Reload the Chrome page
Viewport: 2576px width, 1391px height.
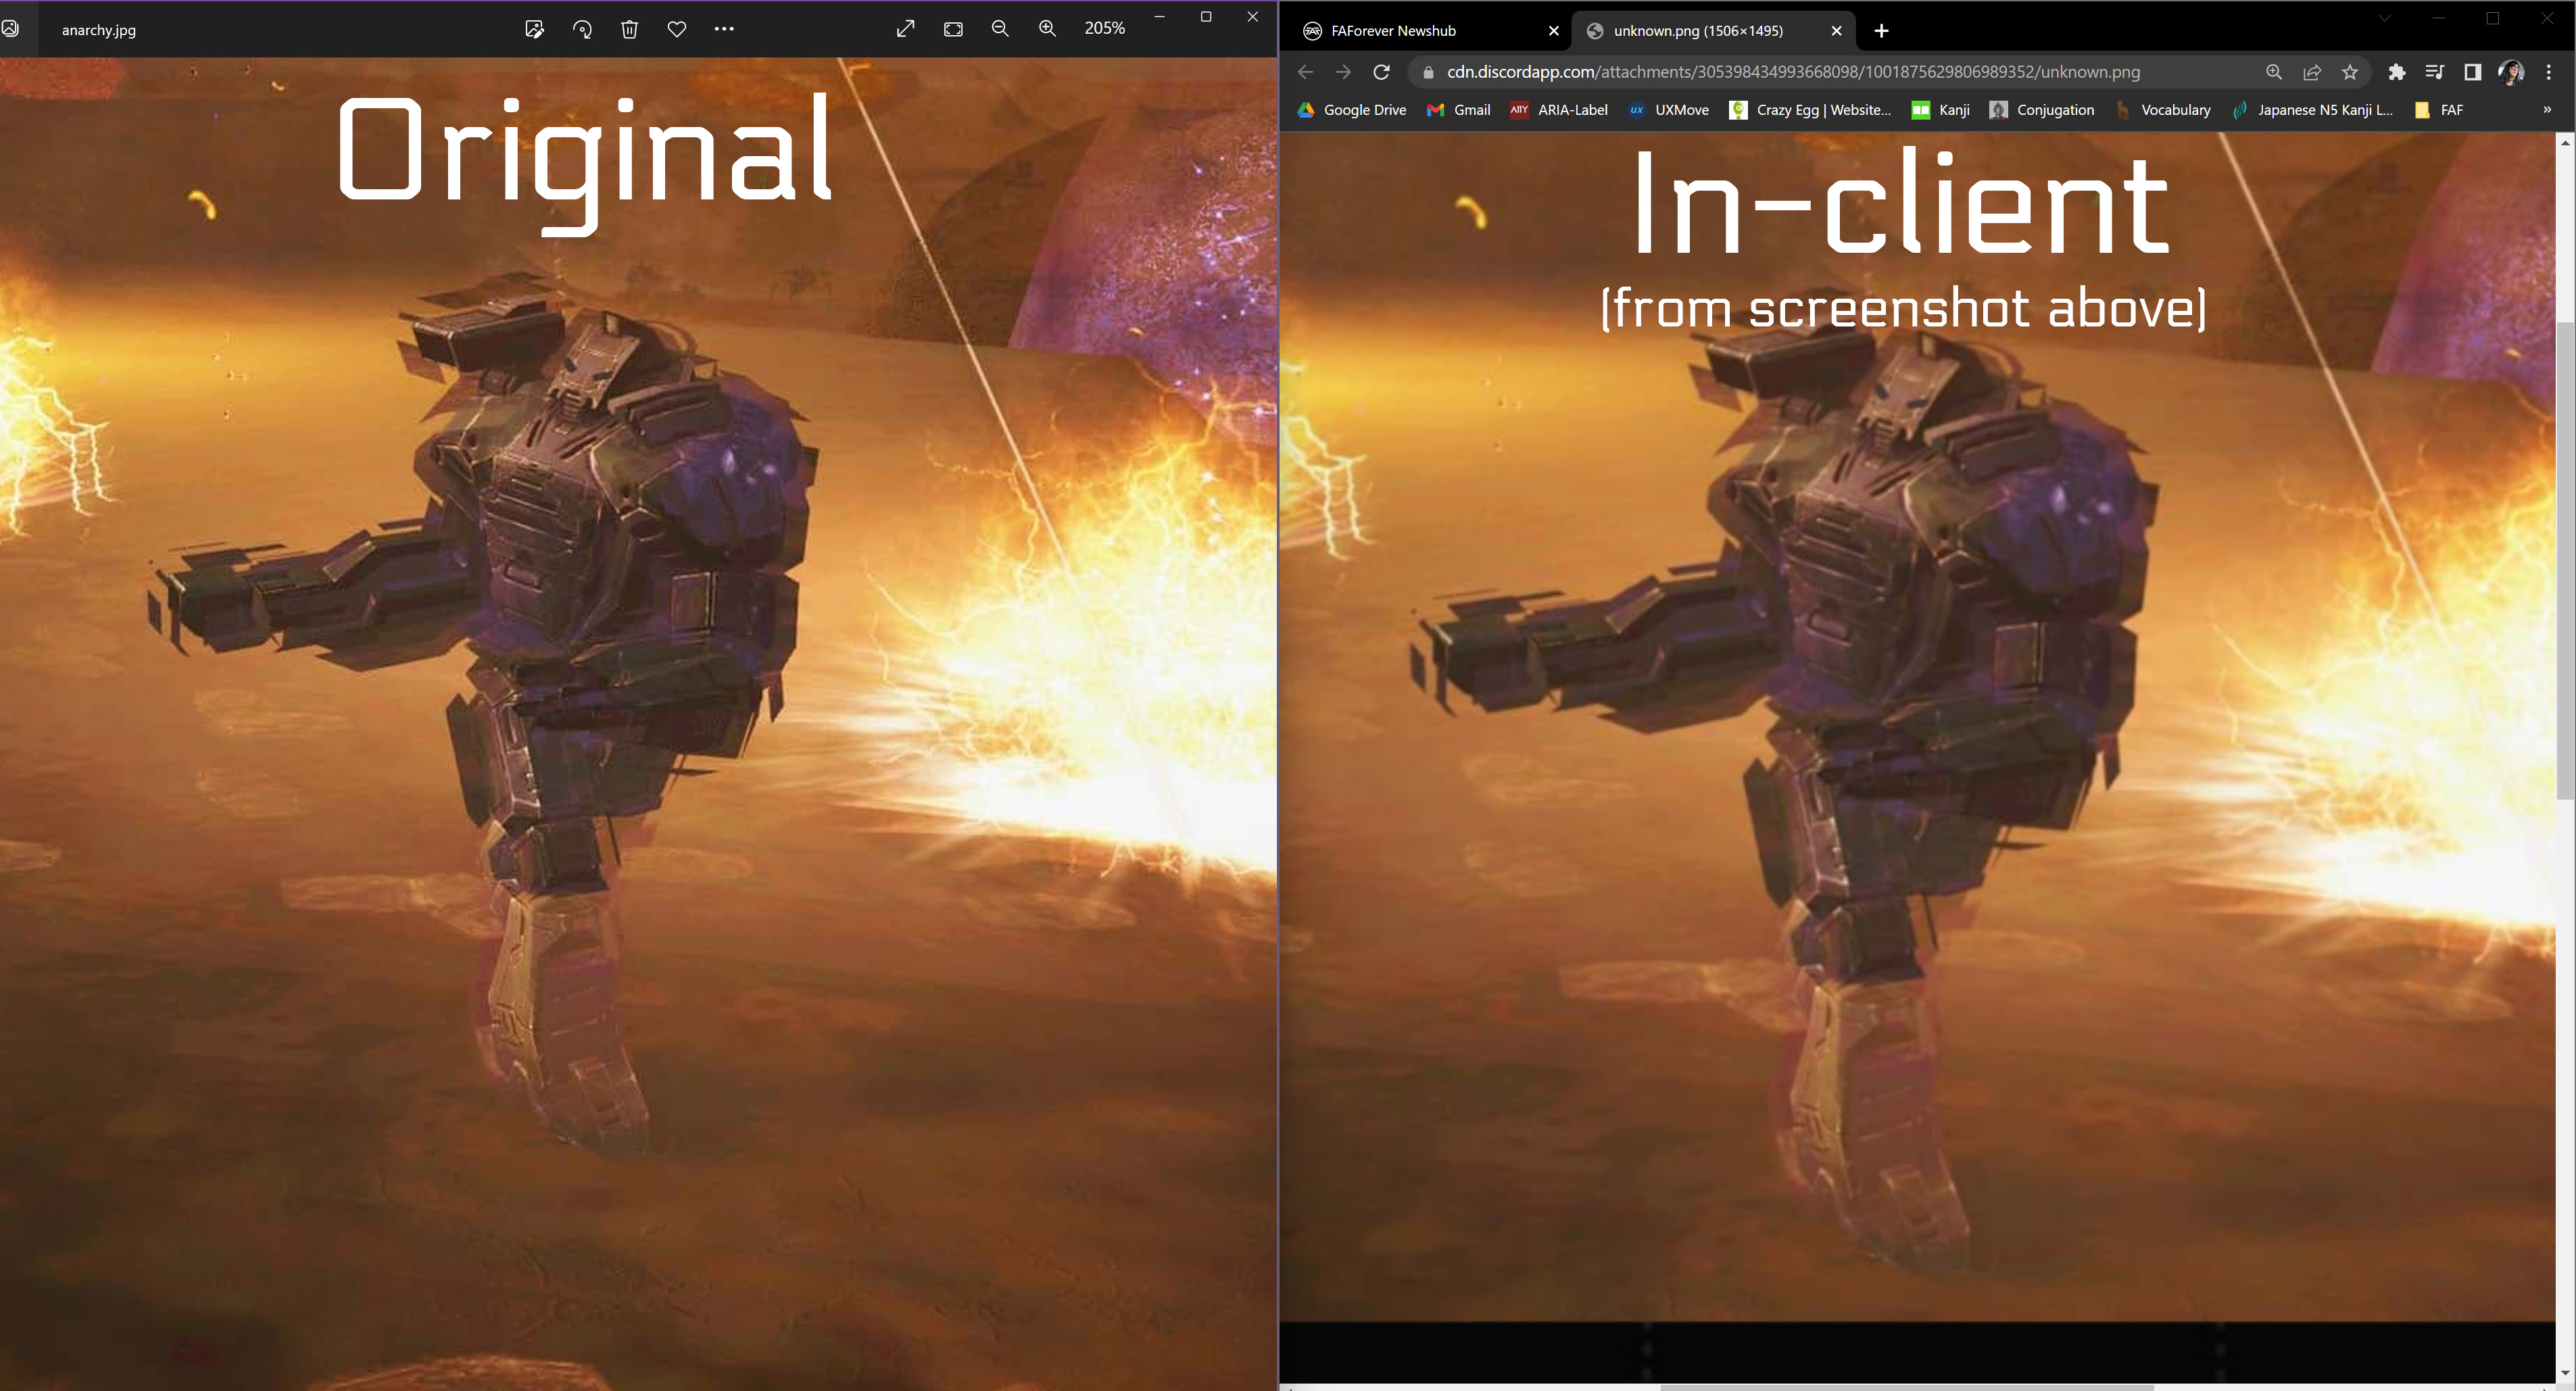tap(1381, 72)
